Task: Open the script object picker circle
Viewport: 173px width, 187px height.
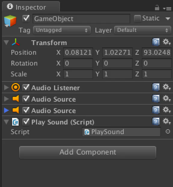Action: point(168,131)
